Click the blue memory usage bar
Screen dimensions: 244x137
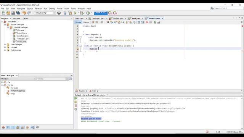pos(101,13)
